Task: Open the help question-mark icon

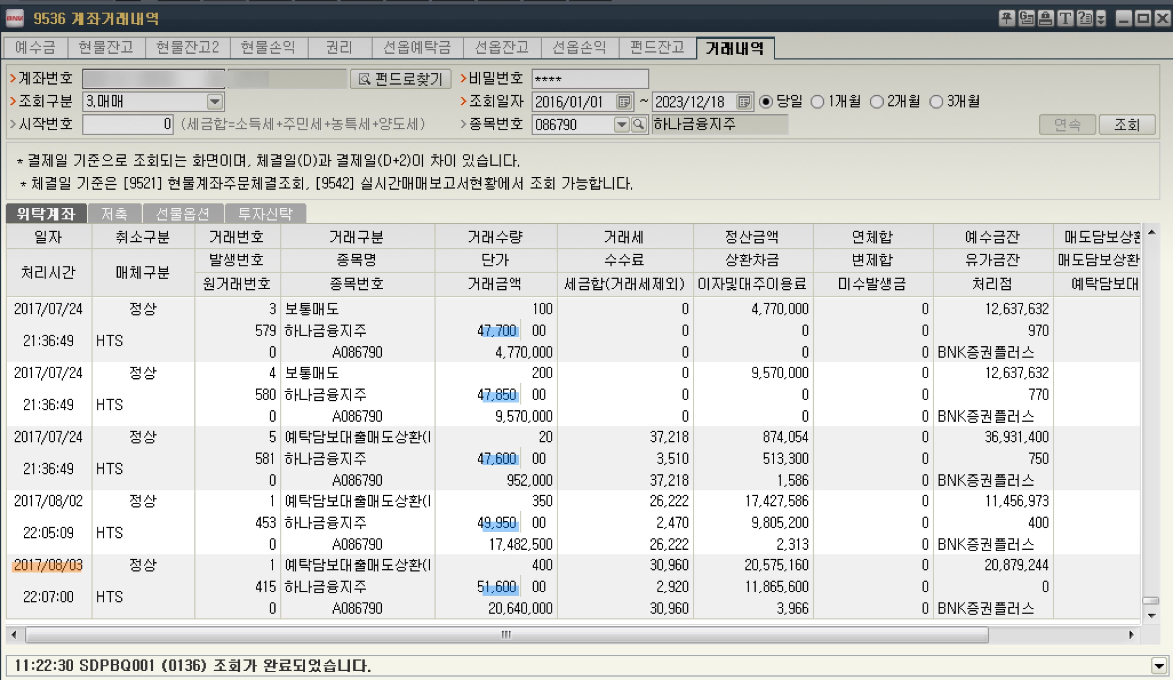Action: click(1084, 19)
